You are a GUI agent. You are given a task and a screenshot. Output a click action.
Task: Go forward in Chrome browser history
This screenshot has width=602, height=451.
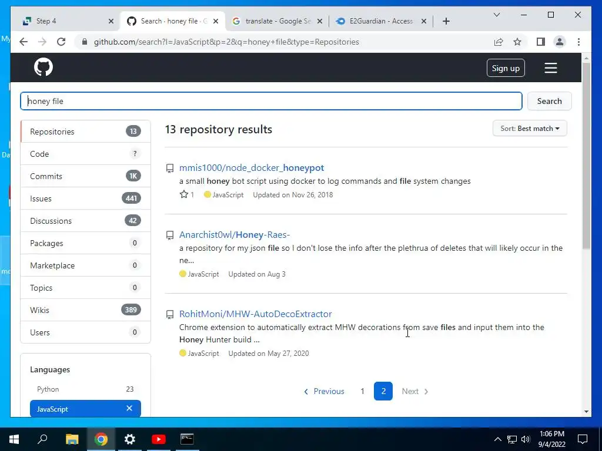[42, 42]
